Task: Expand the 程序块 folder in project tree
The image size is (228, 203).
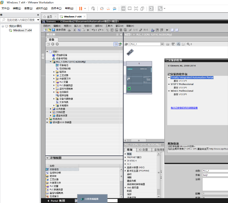Action: click(54, 72)
